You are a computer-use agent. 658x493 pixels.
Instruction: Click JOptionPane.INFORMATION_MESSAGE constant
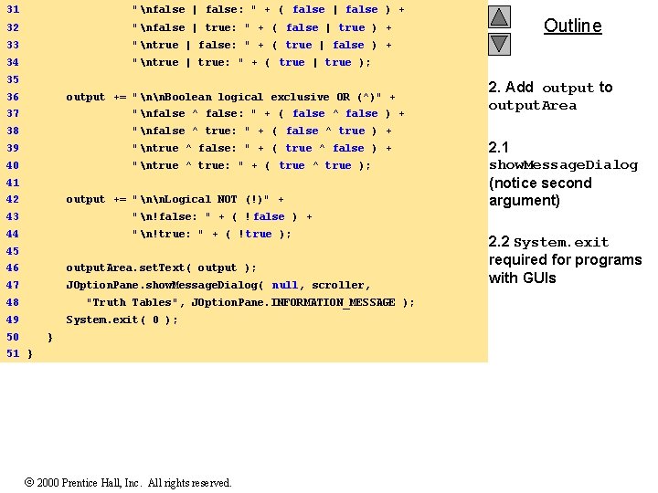point(293,302)
